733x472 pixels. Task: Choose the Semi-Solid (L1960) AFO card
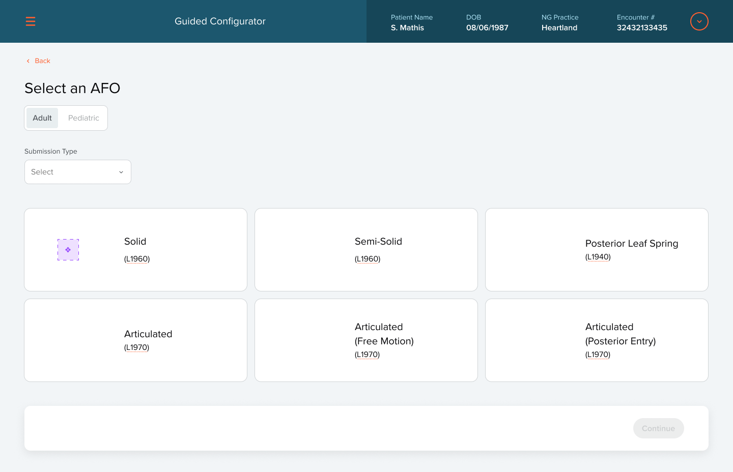tap(366, 250)
